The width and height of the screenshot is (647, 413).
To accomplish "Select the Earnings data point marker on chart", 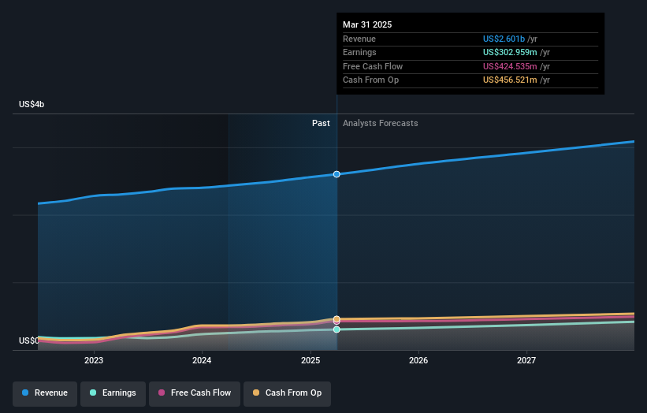I will point(337,329).
